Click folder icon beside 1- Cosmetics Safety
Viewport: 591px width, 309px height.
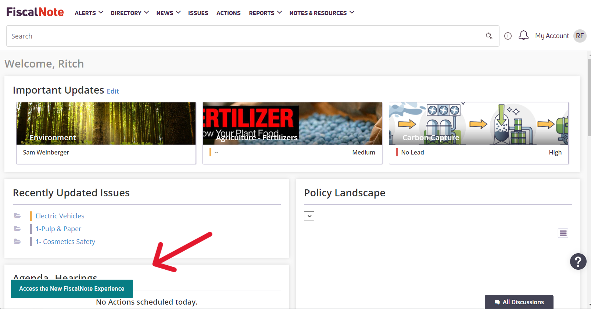[17, 241]
